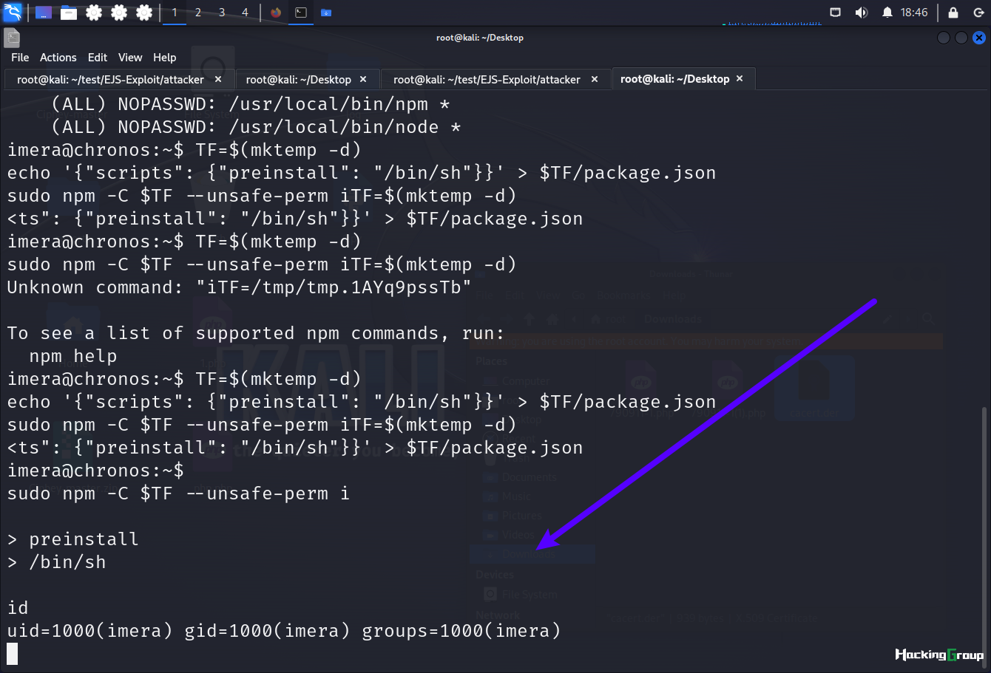Image resolution: width=991 pixels, height=673 pixels.
Task: Click the lock screen padlock icon
Action: point(953,13)
